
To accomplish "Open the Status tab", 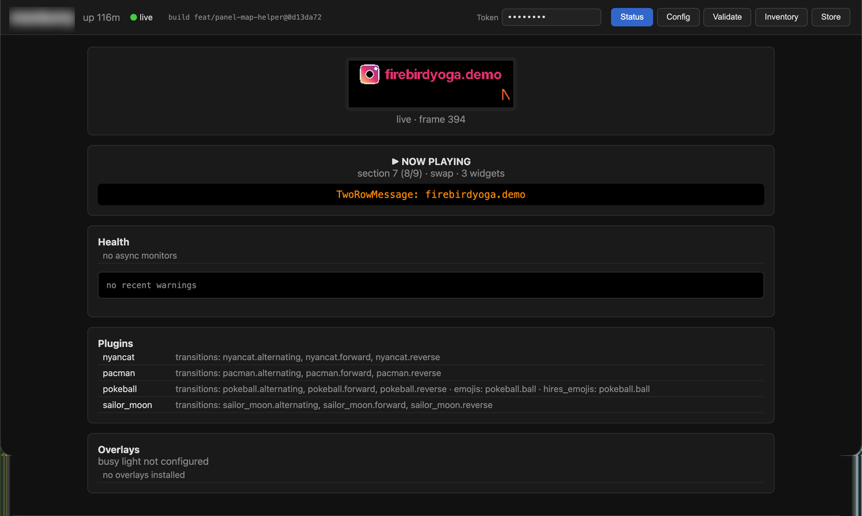I will [x=632, y=17].
